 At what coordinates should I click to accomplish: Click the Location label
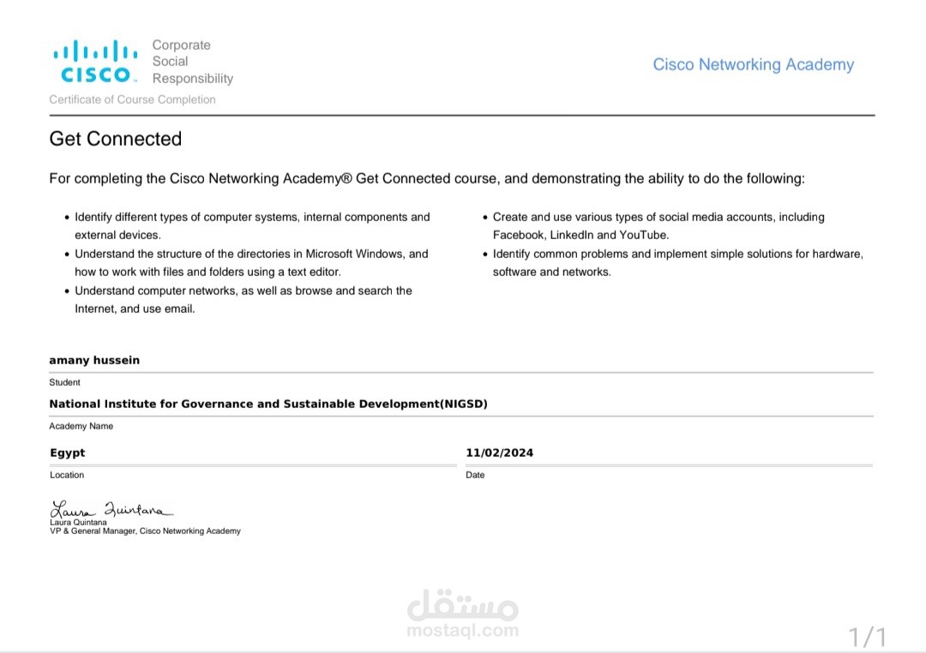click(x=67, y=475)
